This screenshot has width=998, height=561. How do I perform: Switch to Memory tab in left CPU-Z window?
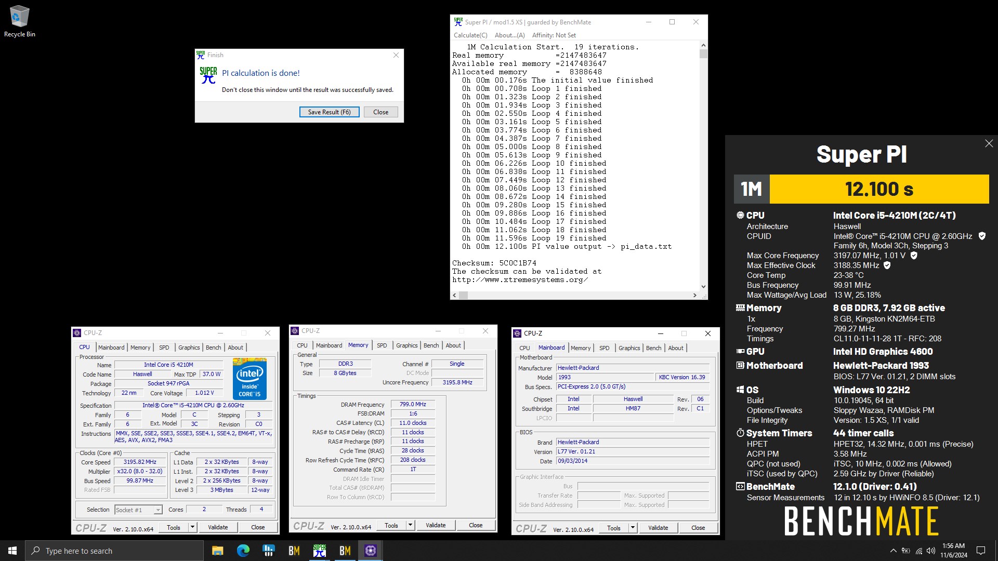140,348
